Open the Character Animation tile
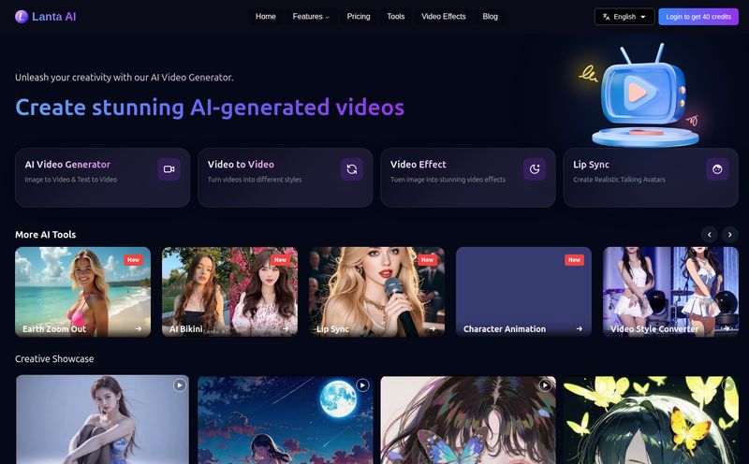This screenshot has width=749, height=464. point(523,292)
